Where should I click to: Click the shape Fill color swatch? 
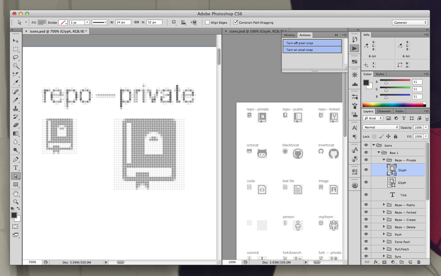(42, 22)
